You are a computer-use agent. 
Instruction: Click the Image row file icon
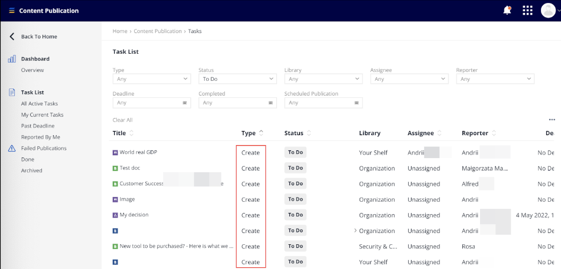point(115,200)
